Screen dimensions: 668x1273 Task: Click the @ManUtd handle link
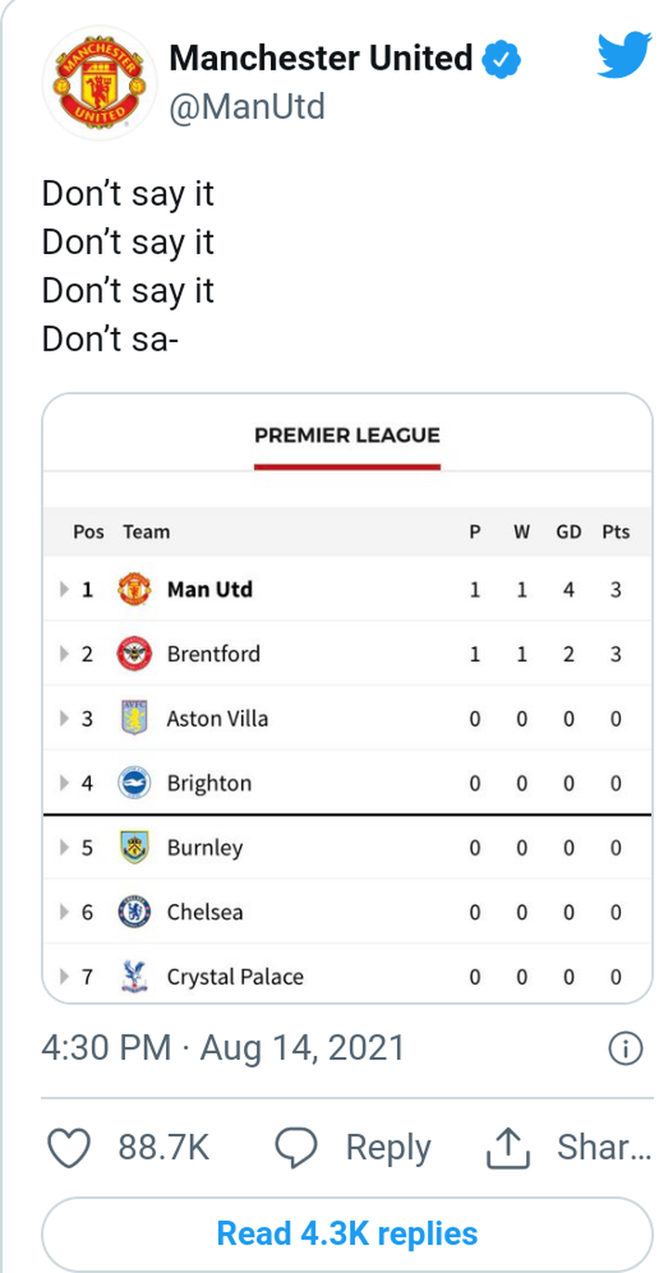247,108
